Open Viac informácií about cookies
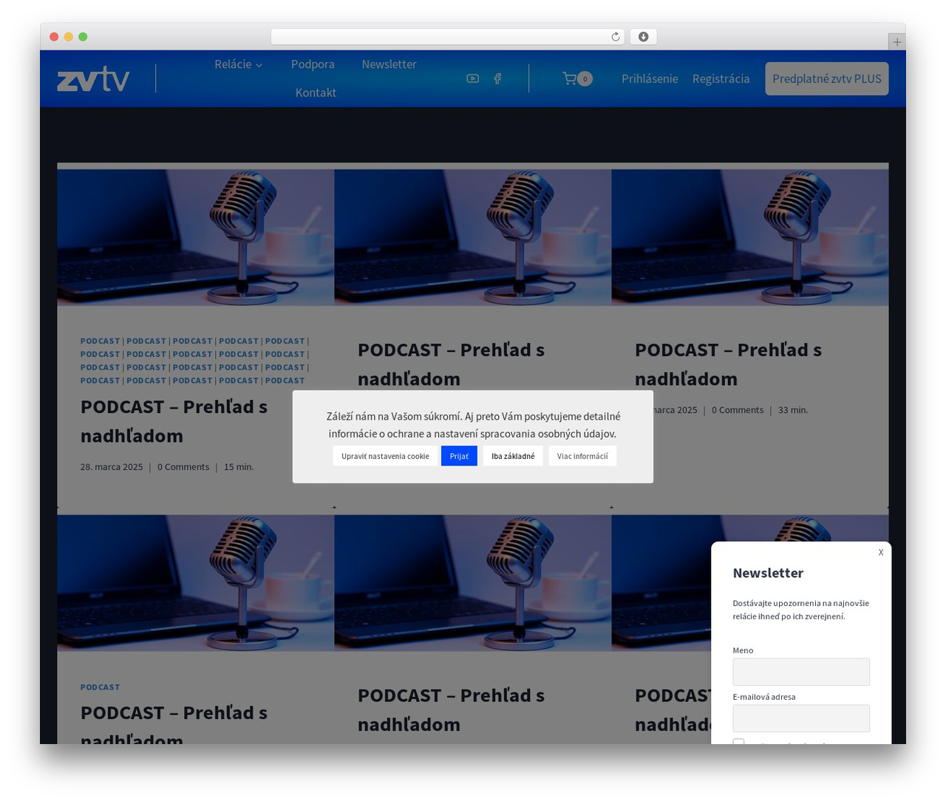Image resolution: width=946 pixels, height=801 pixels. pyautogui.click(x=582, y=456)
